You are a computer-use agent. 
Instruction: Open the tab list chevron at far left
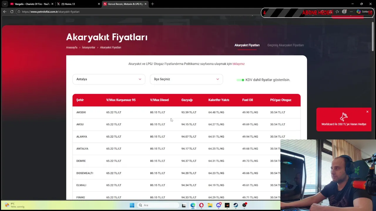[5, 4]
